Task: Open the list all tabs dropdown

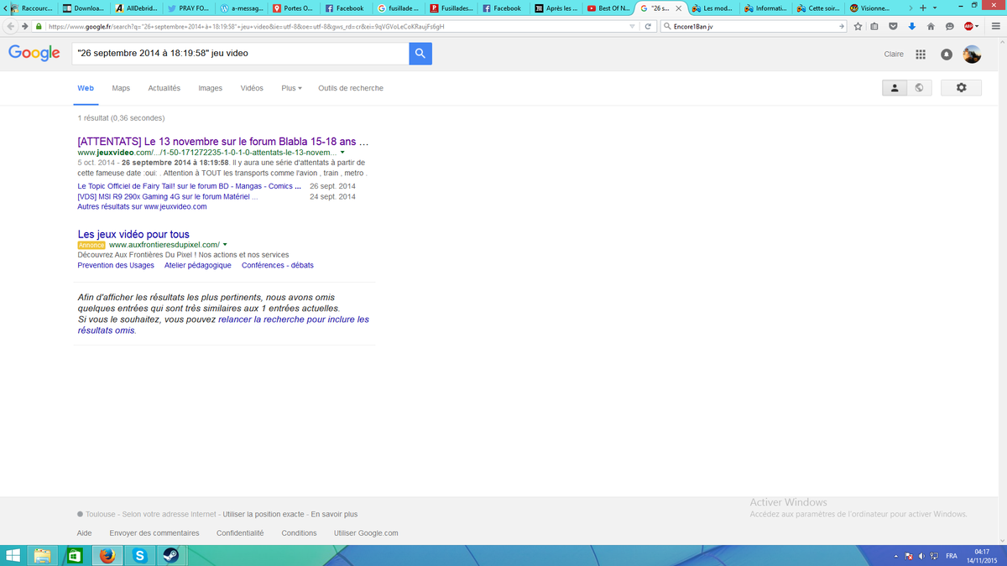Action: [x=936, y=8]
